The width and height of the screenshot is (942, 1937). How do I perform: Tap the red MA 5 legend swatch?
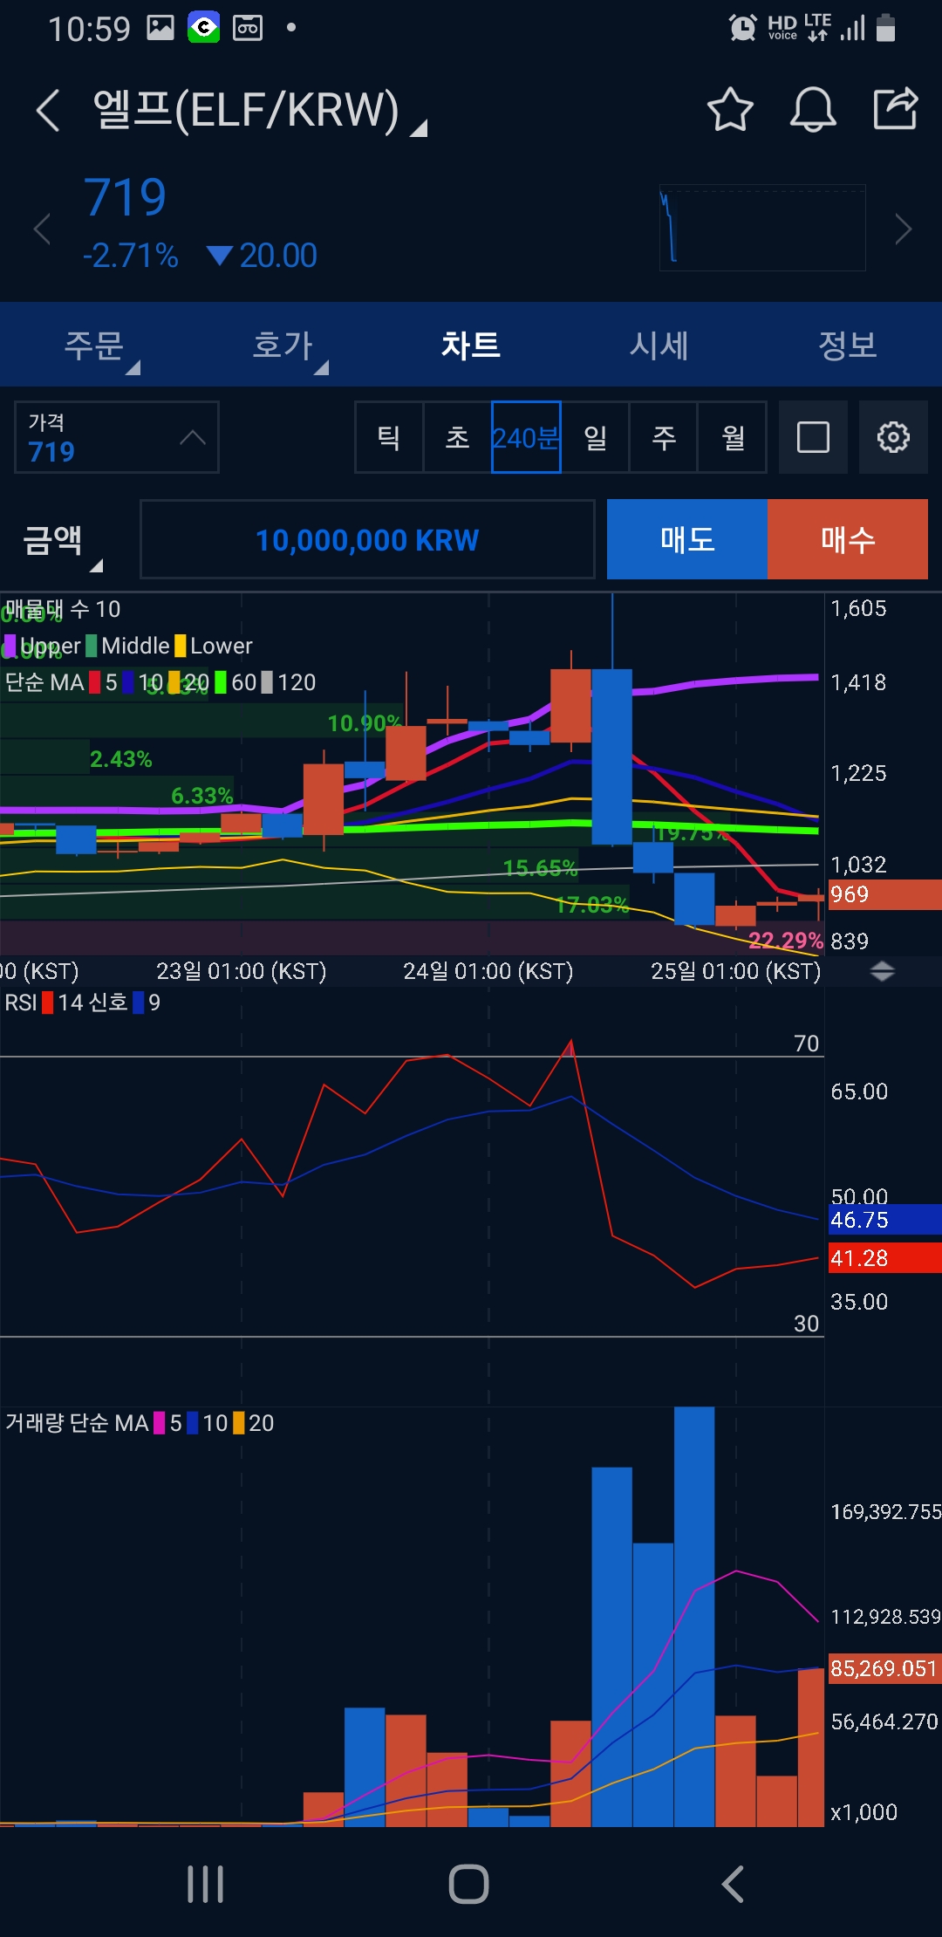95,682
